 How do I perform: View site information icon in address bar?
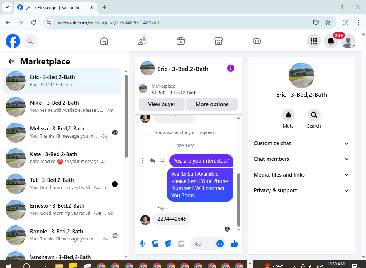(49, 23)
